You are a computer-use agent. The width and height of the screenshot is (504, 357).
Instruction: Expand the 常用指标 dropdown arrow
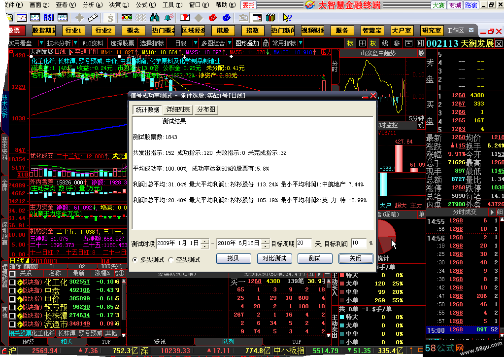pyautogui.click(x=301, y=43)
